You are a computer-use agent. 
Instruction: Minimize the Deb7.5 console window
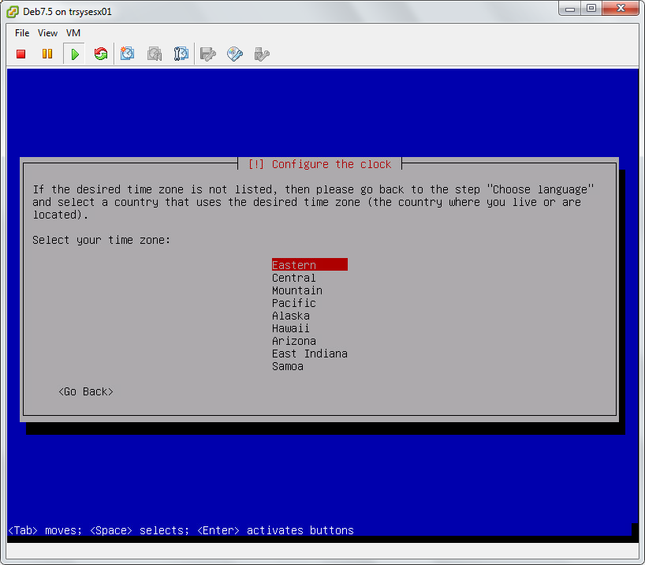[570, 9]
